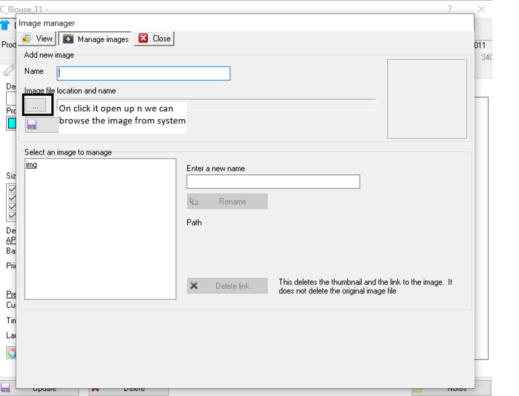Image resolution: width=519 pixels, height=396 pixels.
Task: Click the Delete link button
Action: click(227, 286)
